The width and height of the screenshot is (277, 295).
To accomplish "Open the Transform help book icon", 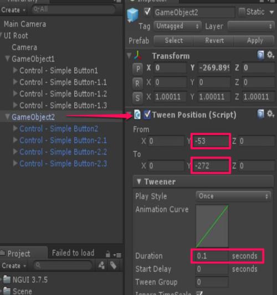I will pos(261,55).
